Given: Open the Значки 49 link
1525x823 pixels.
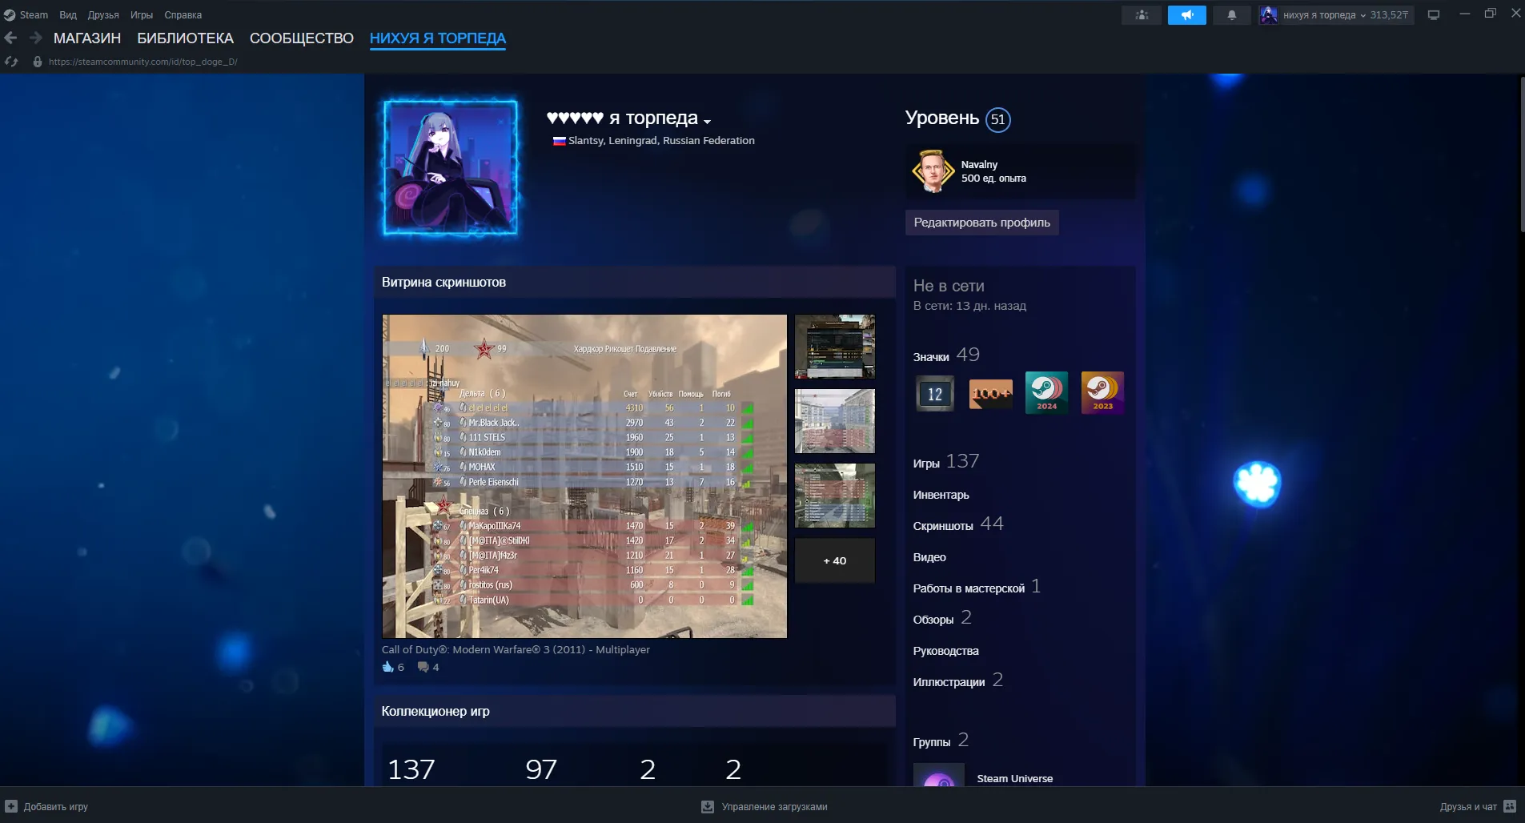Looking at the screenshot, I should (946, 355).
